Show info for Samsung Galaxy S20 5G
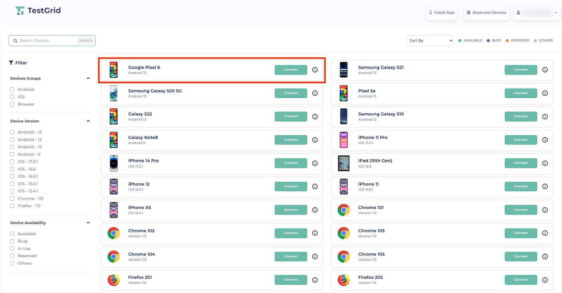Screen dimensions: 562x293 click(315, 93)
